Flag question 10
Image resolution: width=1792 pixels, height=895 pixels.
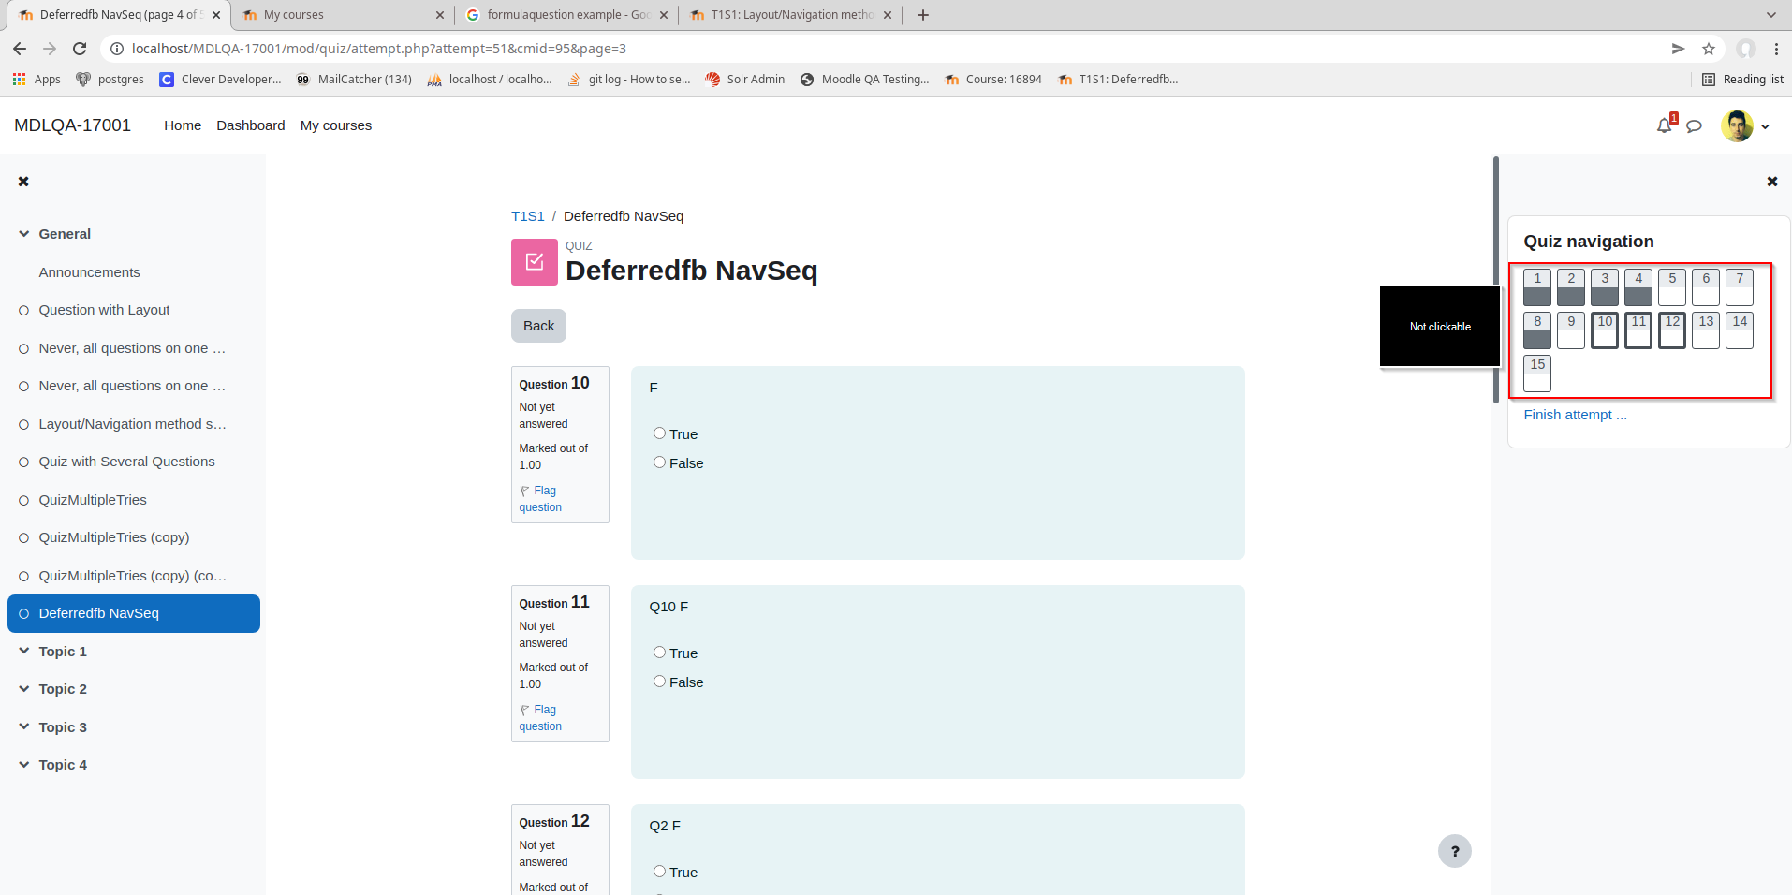click(540, 499)
